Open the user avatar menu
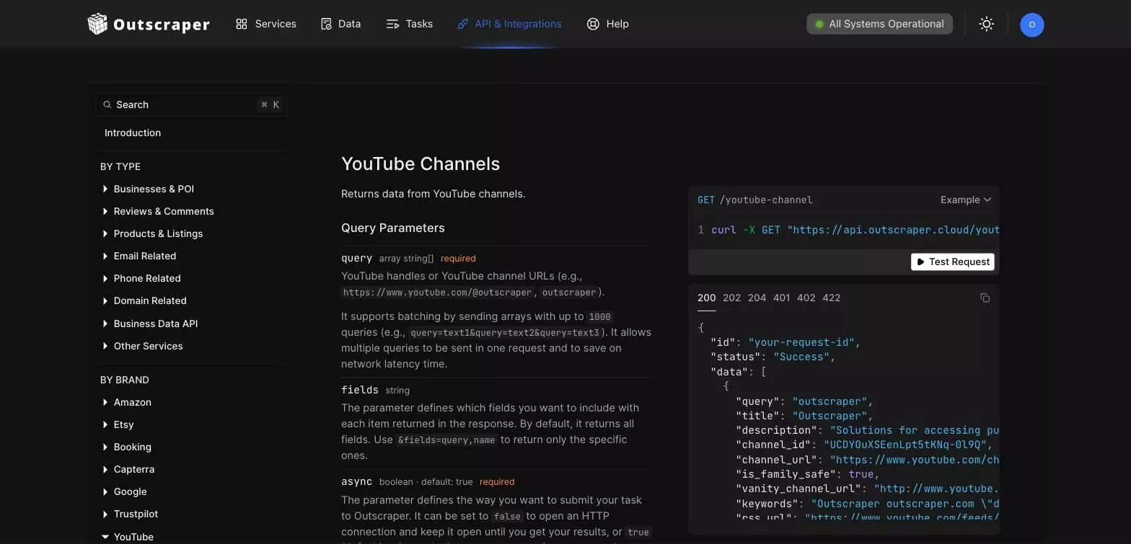 [1031, 24]
